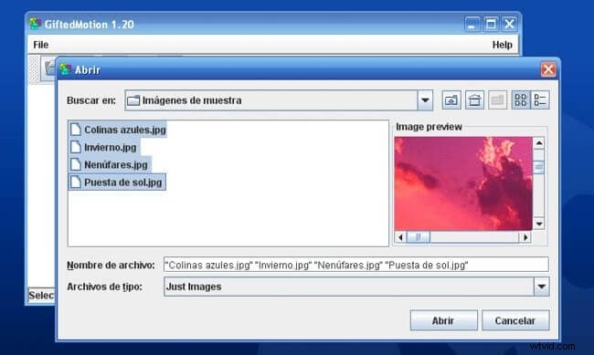Switch to Details view icon
The width and height of the screenshot is (594, 355).
click(x=540, y=100)
